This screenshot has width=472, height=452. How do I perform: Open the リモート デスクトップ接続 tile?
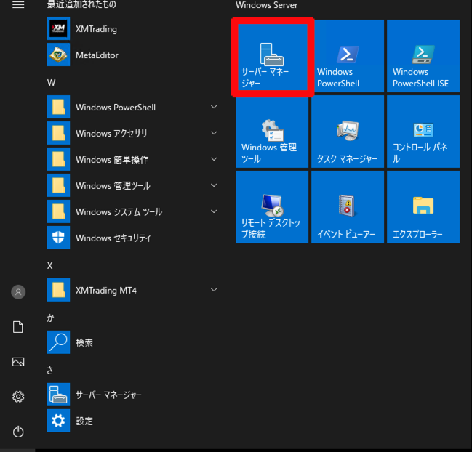[272, 207]
